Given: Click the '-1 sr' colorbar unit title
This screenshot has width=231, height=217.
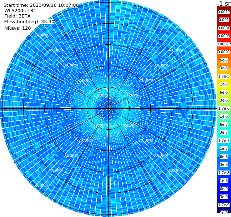Looking at the screenshot, I should (224, 3).
